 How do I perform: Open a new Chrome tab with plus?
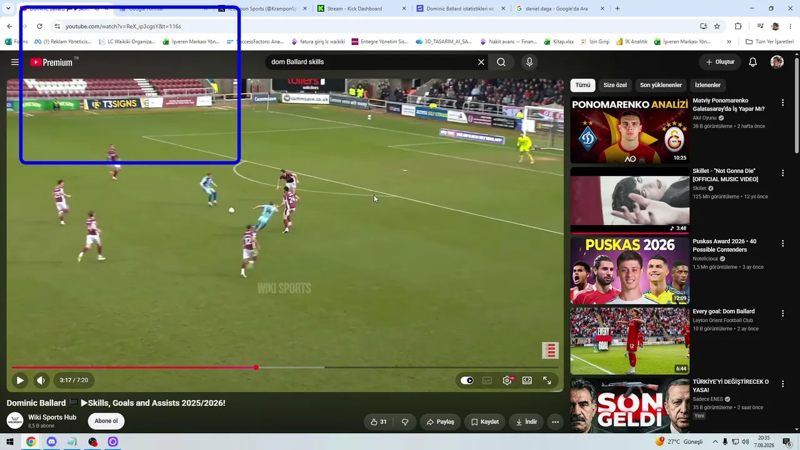[617, 9]
